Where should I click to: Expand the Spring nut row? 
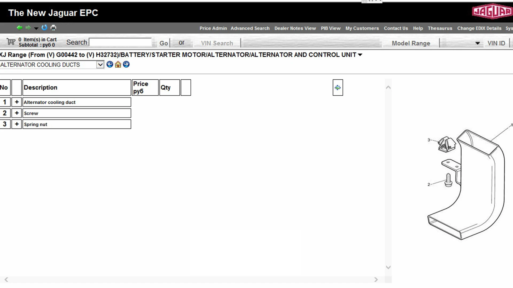click(17, 124)
